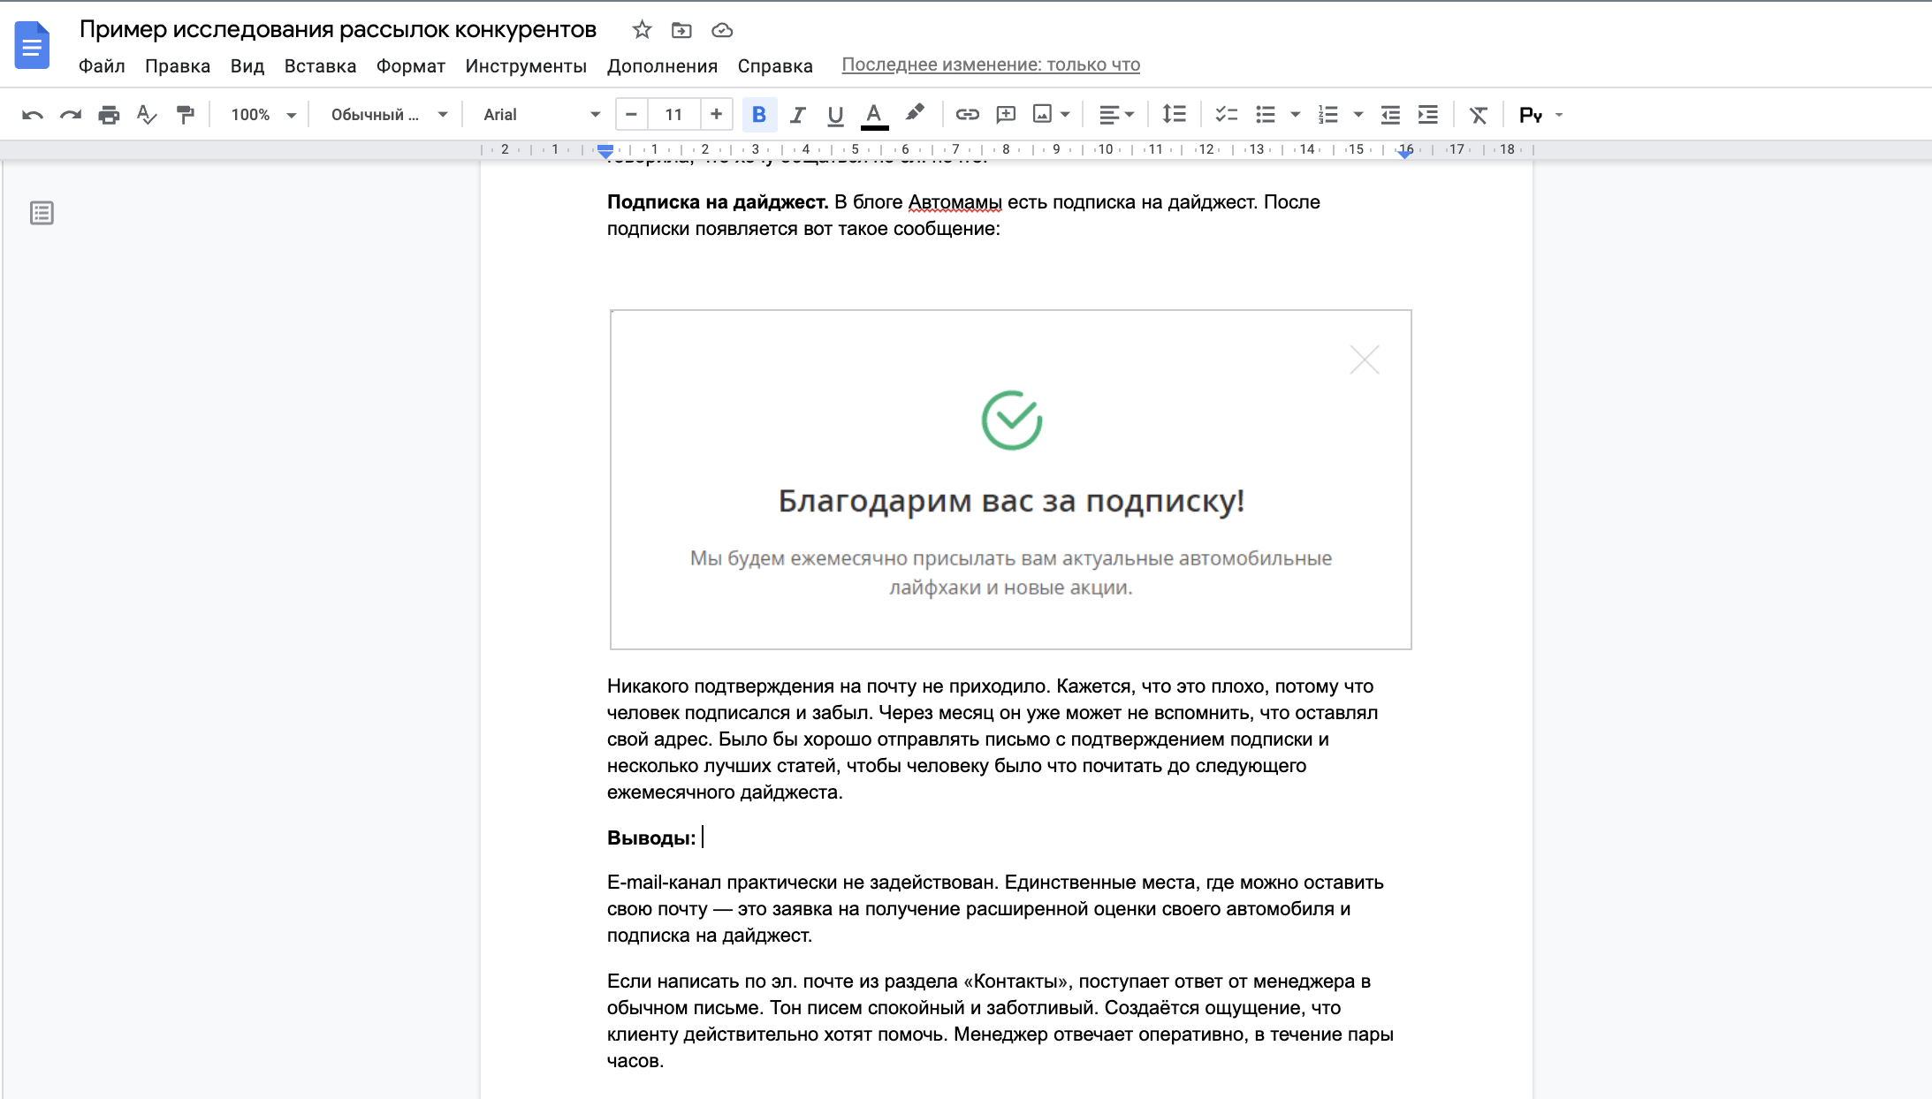Screen dimensions: 1932x1099
Task: Toggle bold formatting off
Action: tap(759, 115)
